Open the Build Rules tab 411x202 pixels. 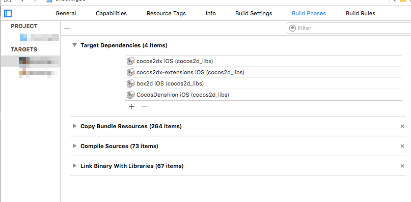pos(361,13)
